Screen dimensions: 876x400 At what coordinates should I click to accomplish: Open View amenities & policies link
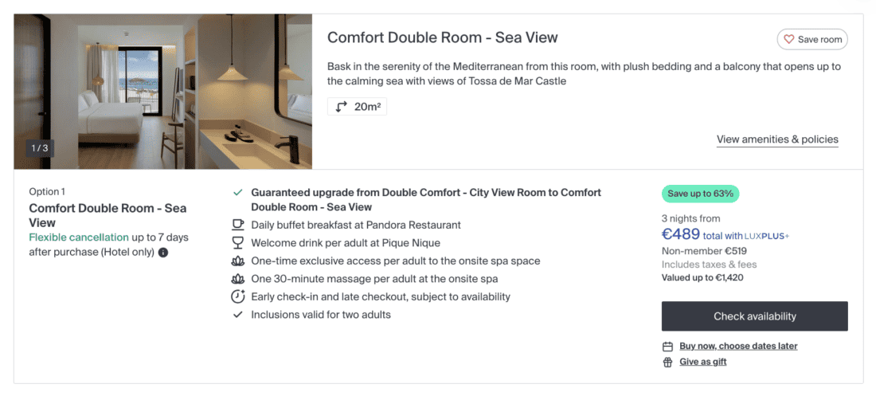777,139
